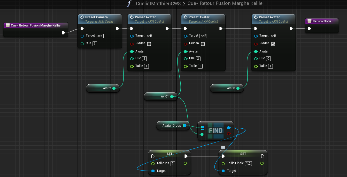Viewport: 347px width, 177px height.
Task: Click SET Taille Init's exec output pin
Action: click(186, 156)
